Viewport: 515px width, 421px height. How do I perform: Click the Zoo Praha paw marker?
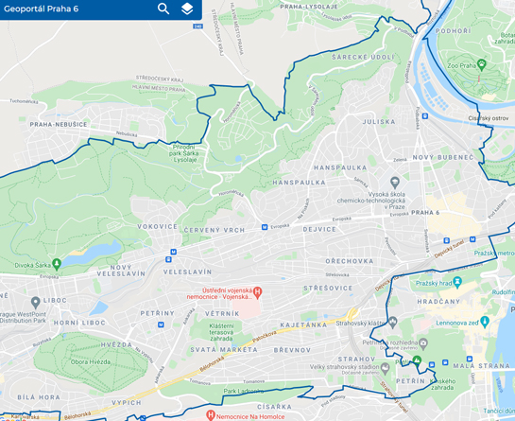(x=482, y=64)
